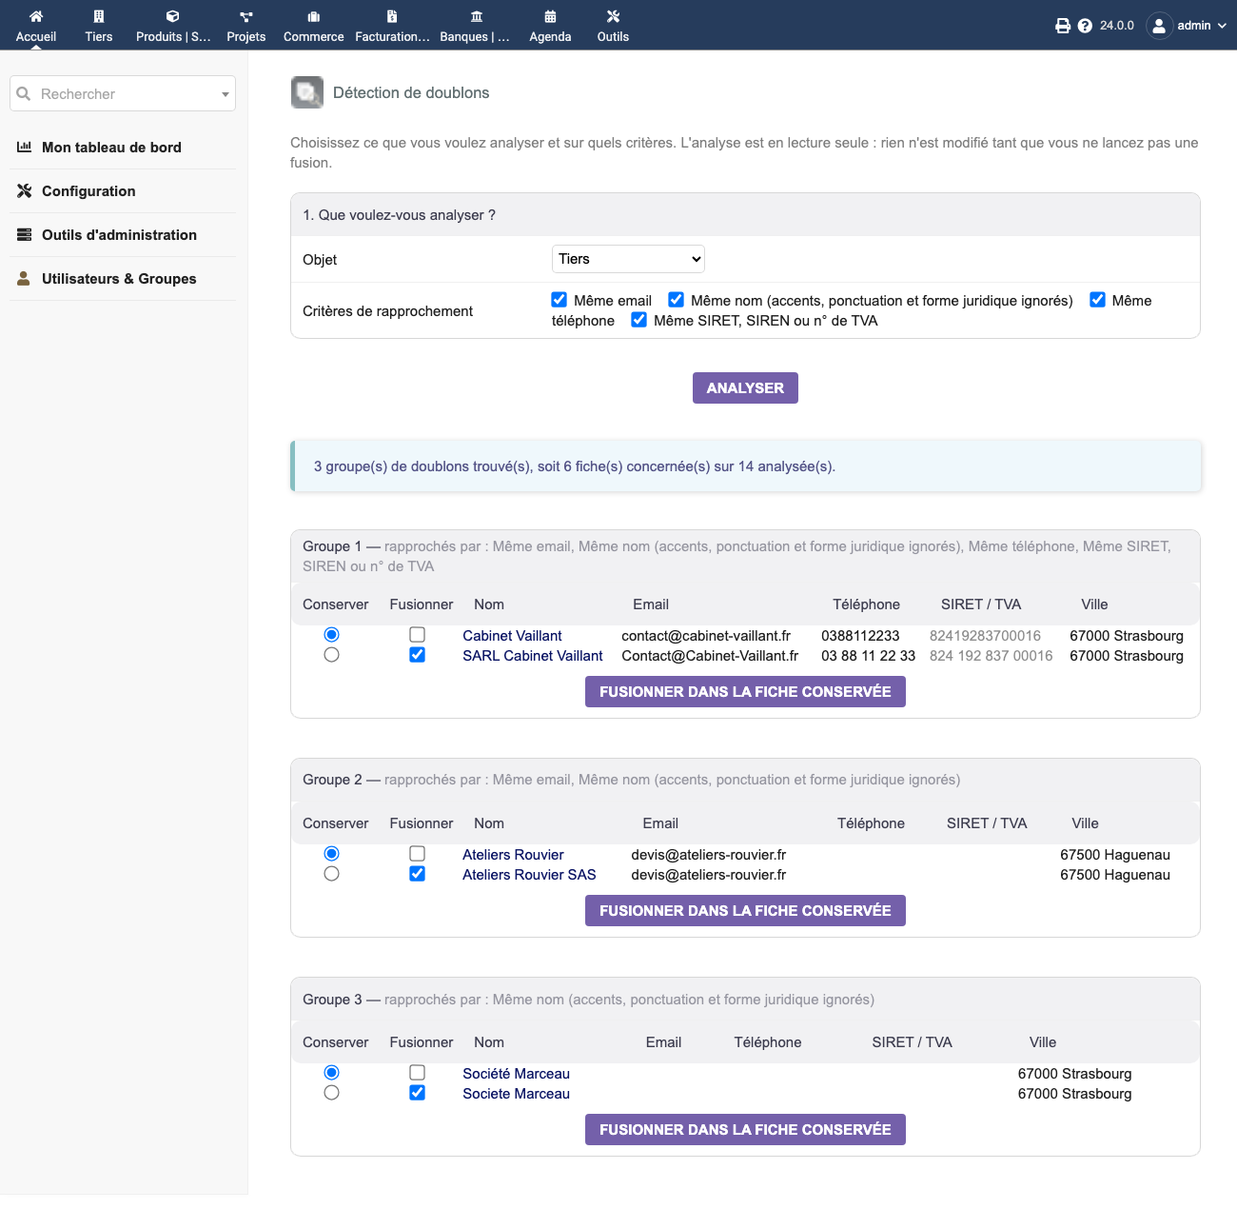
Task: Open the Société Marceau record link
Action: point(516,1074)
